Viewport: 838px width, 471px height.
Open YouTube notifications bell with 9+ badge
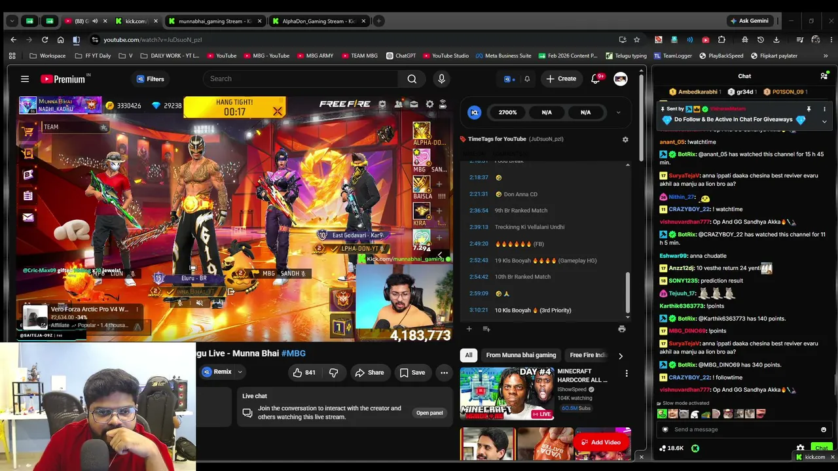[x=596, y=78]
